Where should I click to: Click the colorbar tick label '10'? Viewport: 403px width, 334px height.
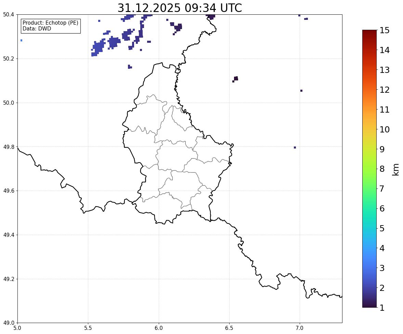pyautogui.click(x=385, y=129)
